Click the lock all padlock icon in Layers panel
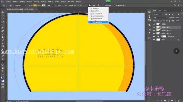 170,21
